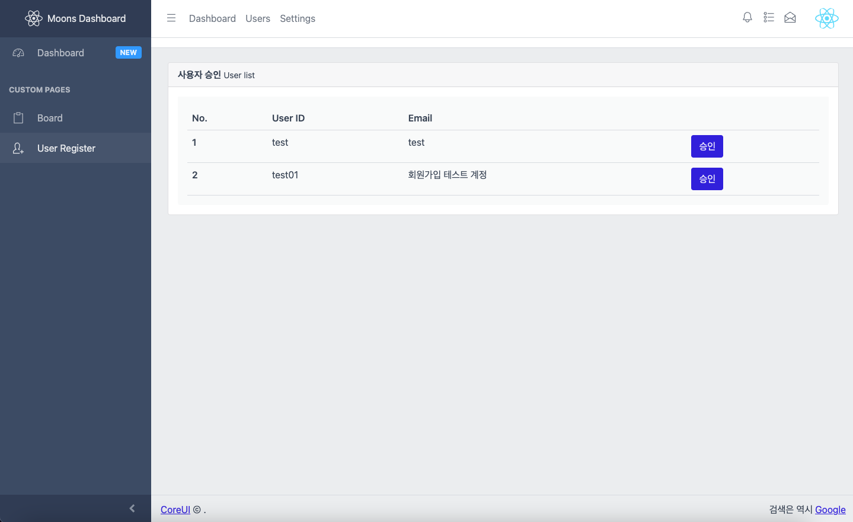
Task: Open the messages envelope icon
Action: pyautogui.click(x=790, y=18)
